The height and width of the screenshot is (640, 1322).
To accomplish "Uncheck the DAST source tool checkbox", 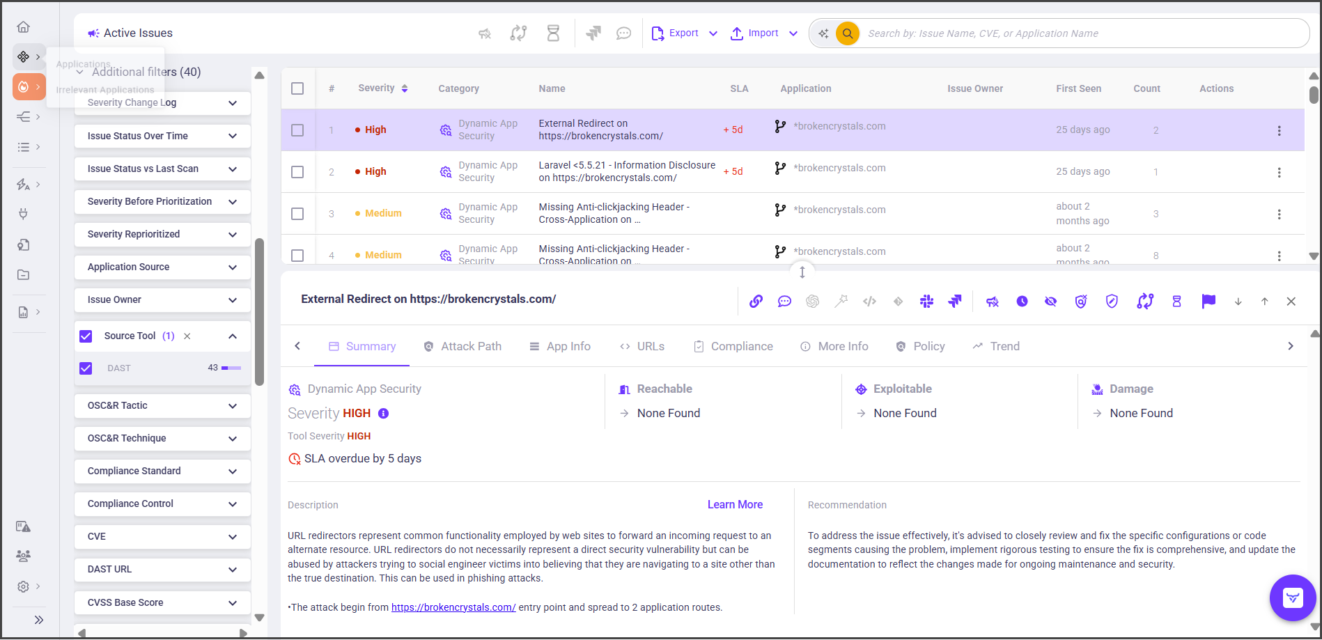I will 86,368.
